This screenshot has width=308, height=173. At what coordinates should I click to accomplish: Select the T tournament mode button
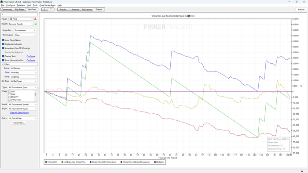[51, 9]
